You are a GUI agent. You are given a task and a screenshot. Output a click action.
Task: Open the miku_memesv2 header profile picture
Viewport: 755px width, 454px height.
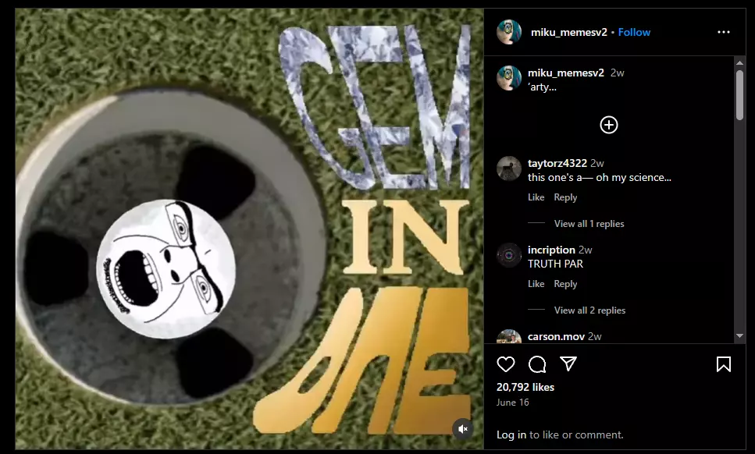[509, 32]
